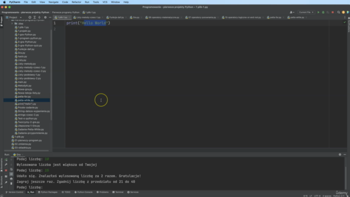Select opened file target icon in Project panel
350x197 pixels.
pos(30,17)
